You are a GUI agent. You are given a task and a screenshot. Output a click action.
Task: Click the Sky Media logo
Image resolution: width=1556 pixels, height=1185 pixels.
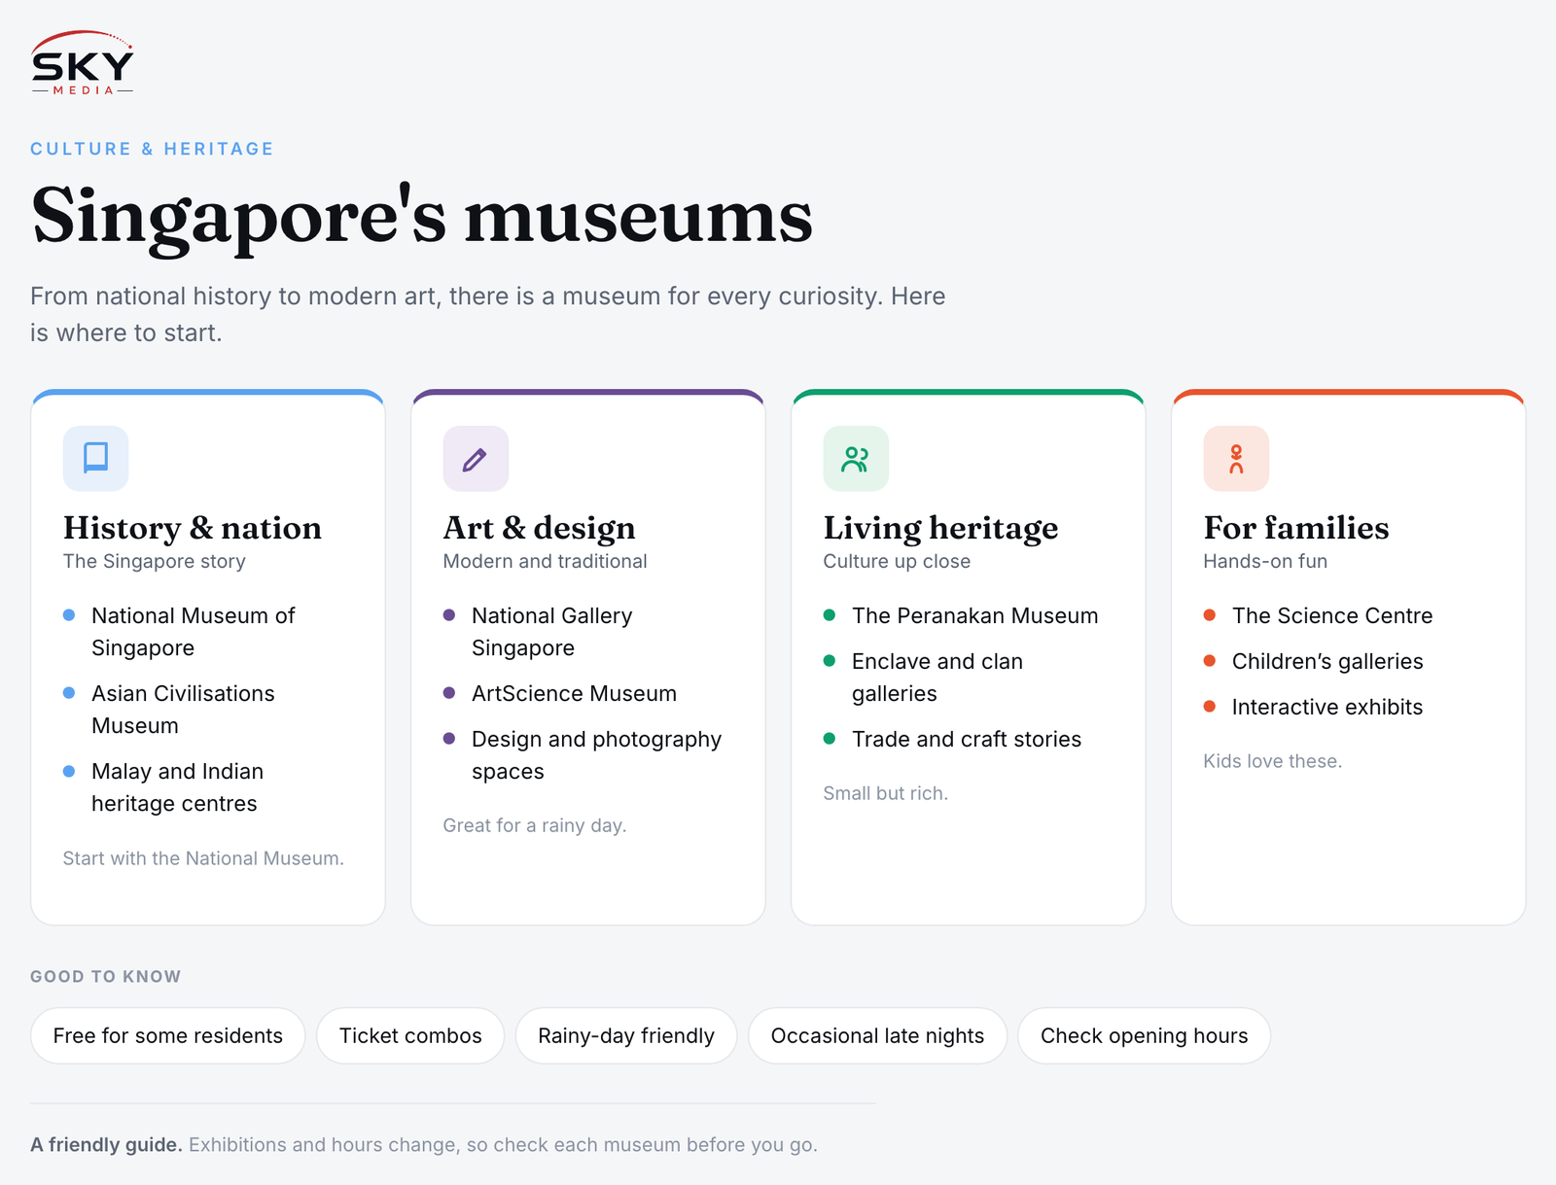tap(83, 63)
